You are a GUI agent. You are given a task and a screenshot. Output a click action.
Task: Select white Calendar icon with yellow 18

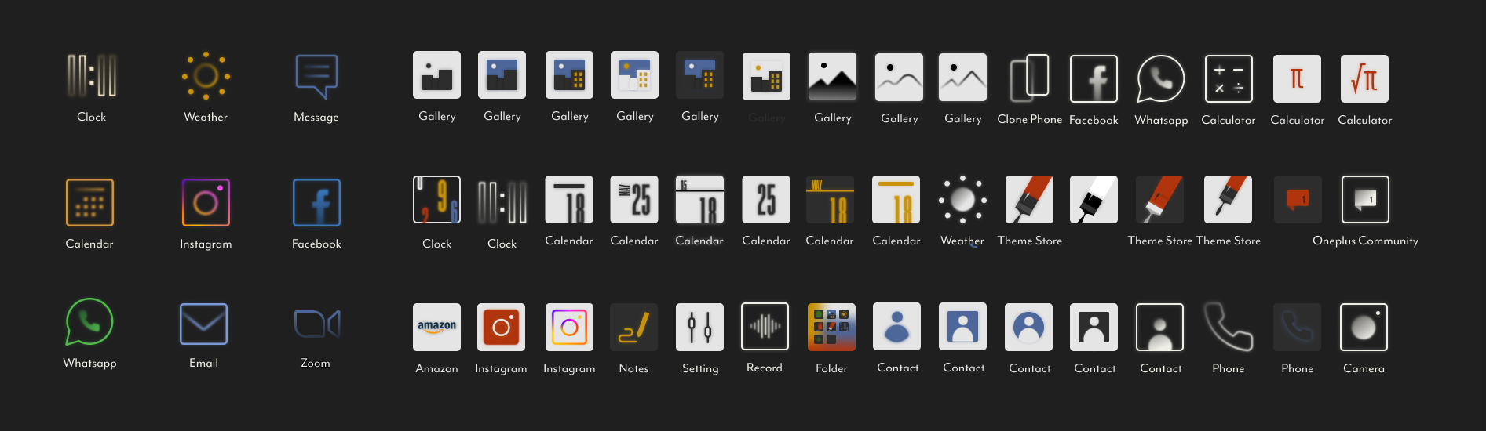tap(896, 200)
